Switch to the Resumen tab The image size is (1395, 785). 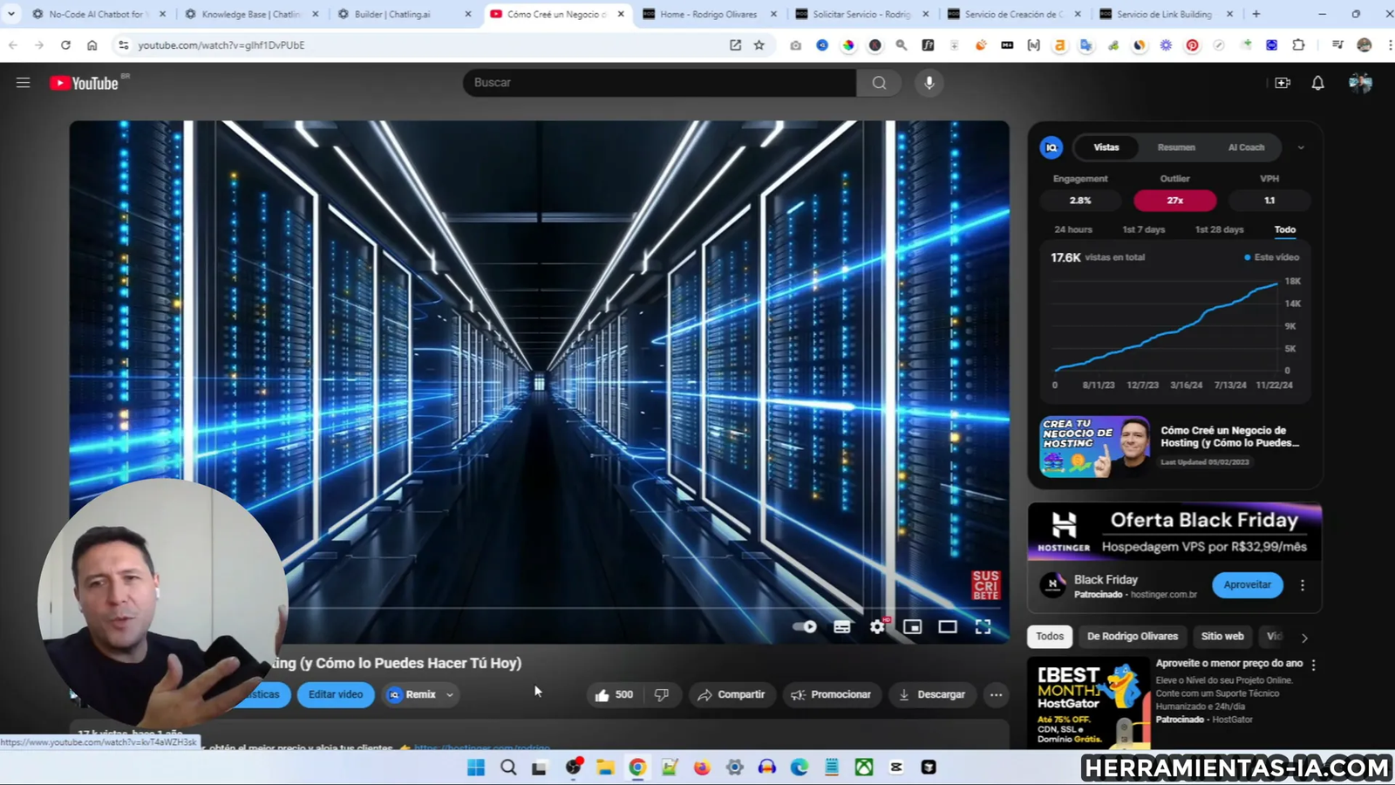click(1176, 147)
